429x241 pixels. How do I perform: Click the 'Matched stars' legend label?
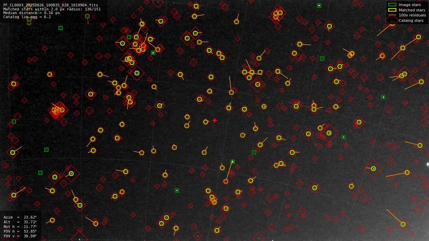(x=412, y=10)
